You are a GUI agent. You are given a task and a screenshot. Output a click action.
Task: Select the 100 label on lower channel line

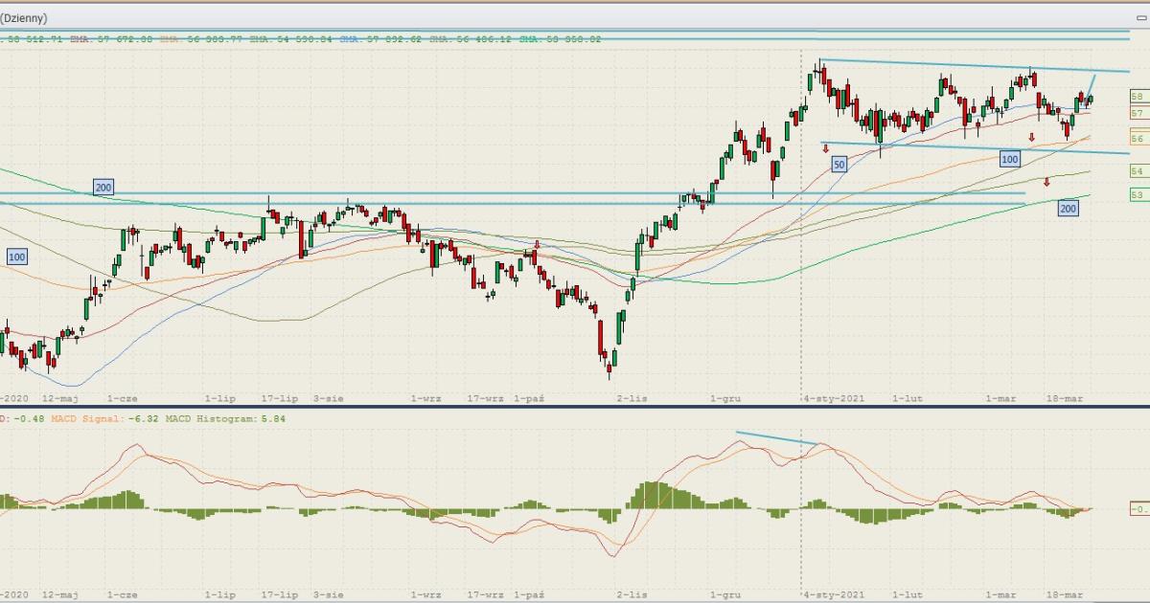coord(1009,159)
